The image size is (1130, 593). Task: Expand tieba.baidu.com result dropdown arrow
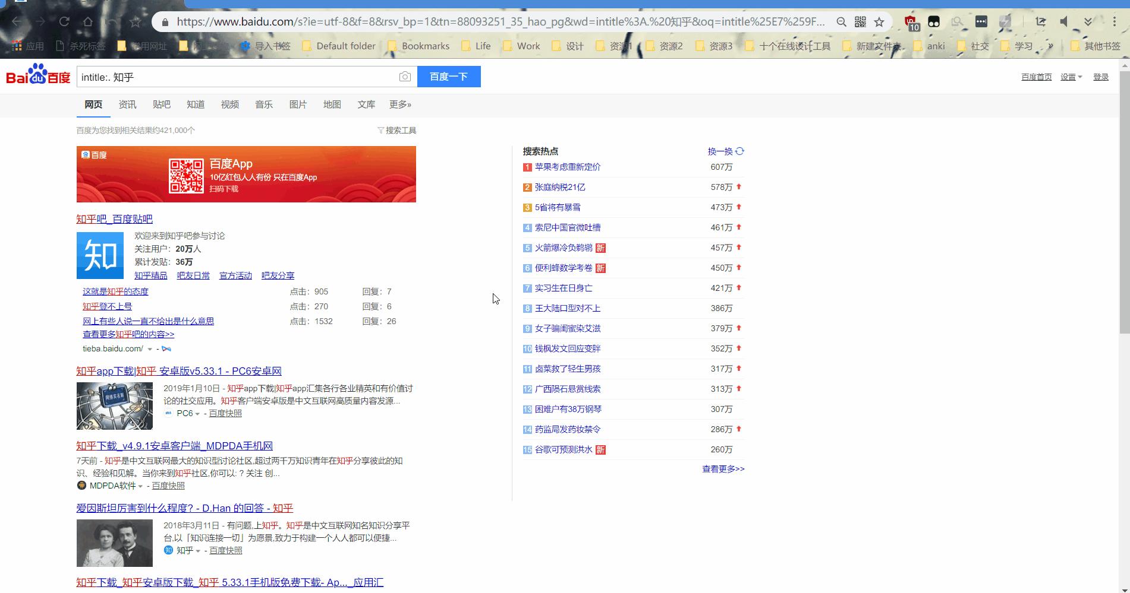pos(150,349)
